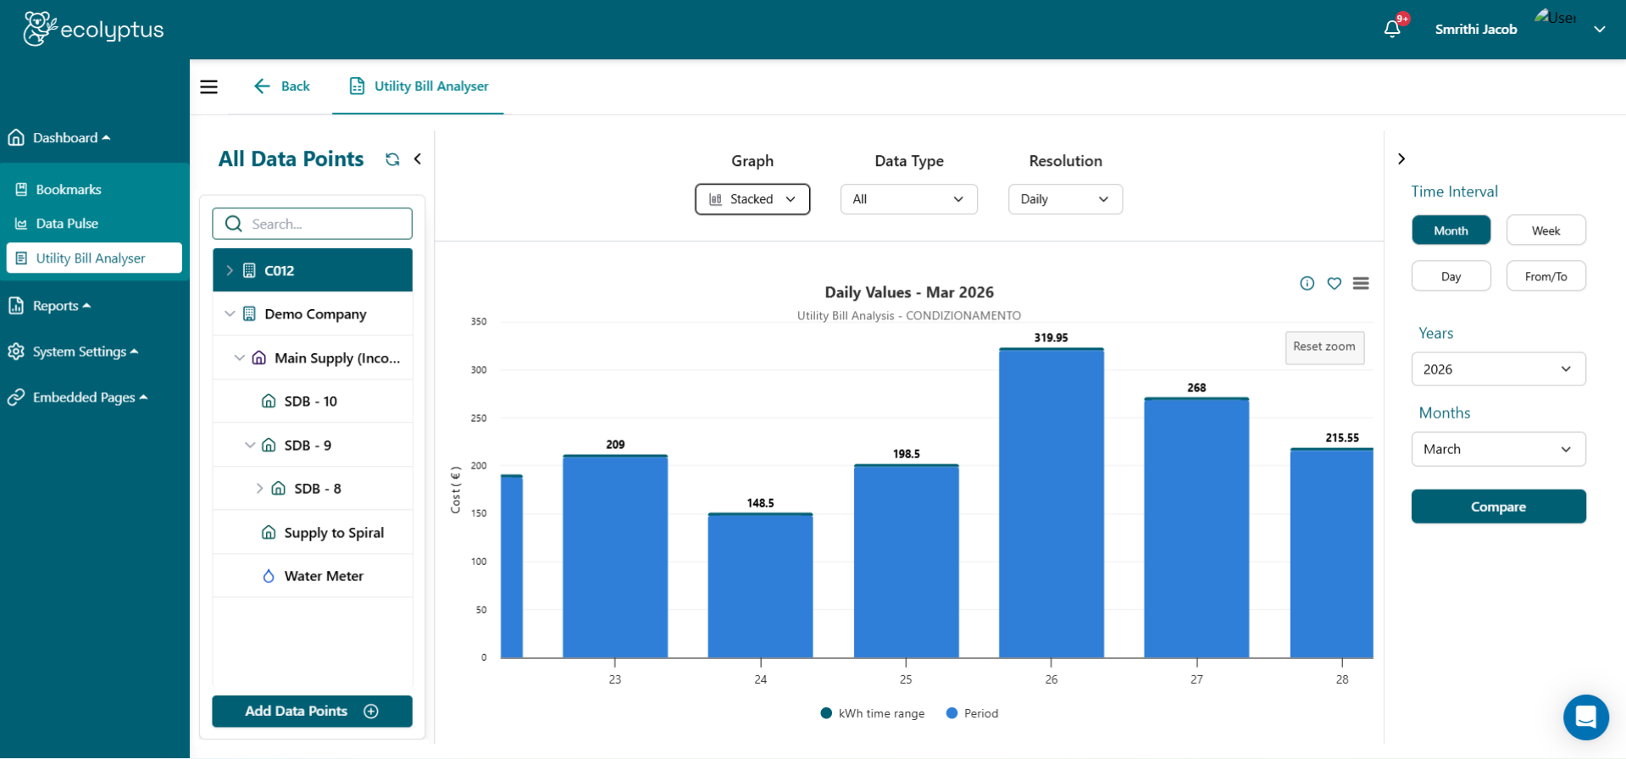
Task: Open the Resolution Daily dropdown
Action: [1065, 199]
